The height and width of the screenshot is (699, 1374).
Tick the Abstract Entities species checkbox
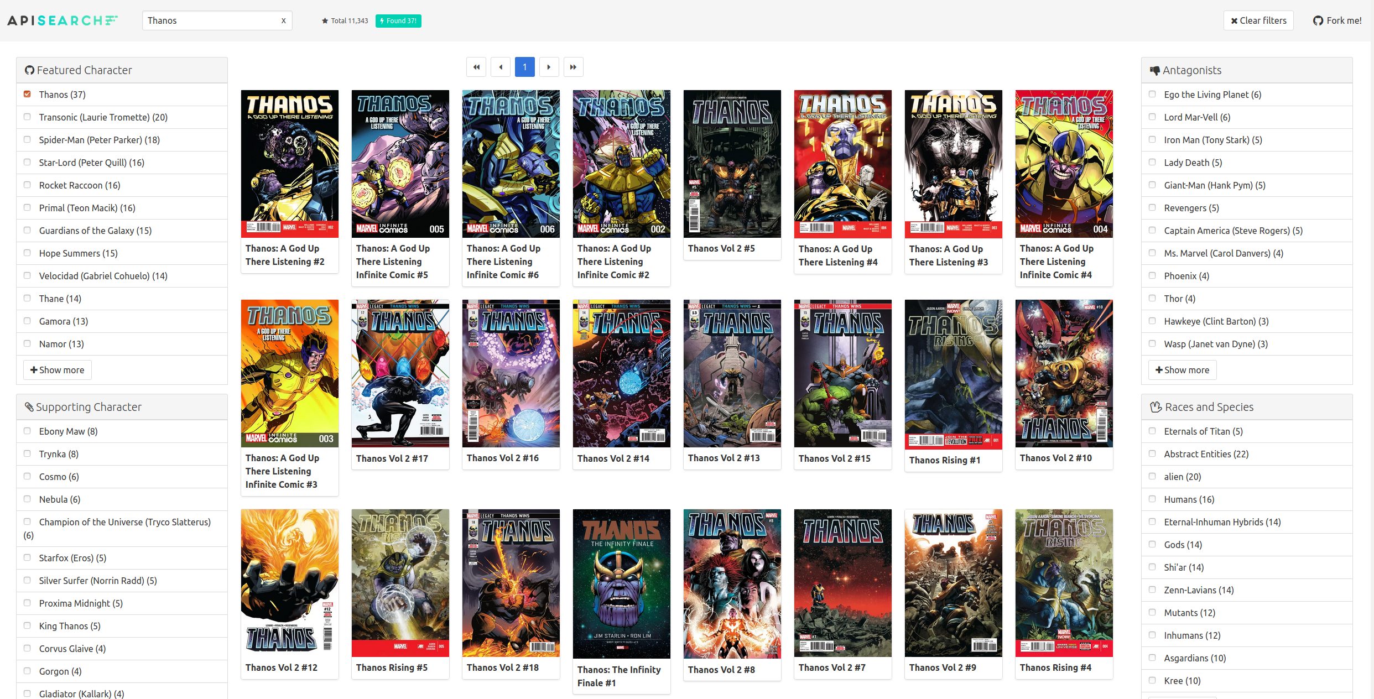coord(1152,453)
